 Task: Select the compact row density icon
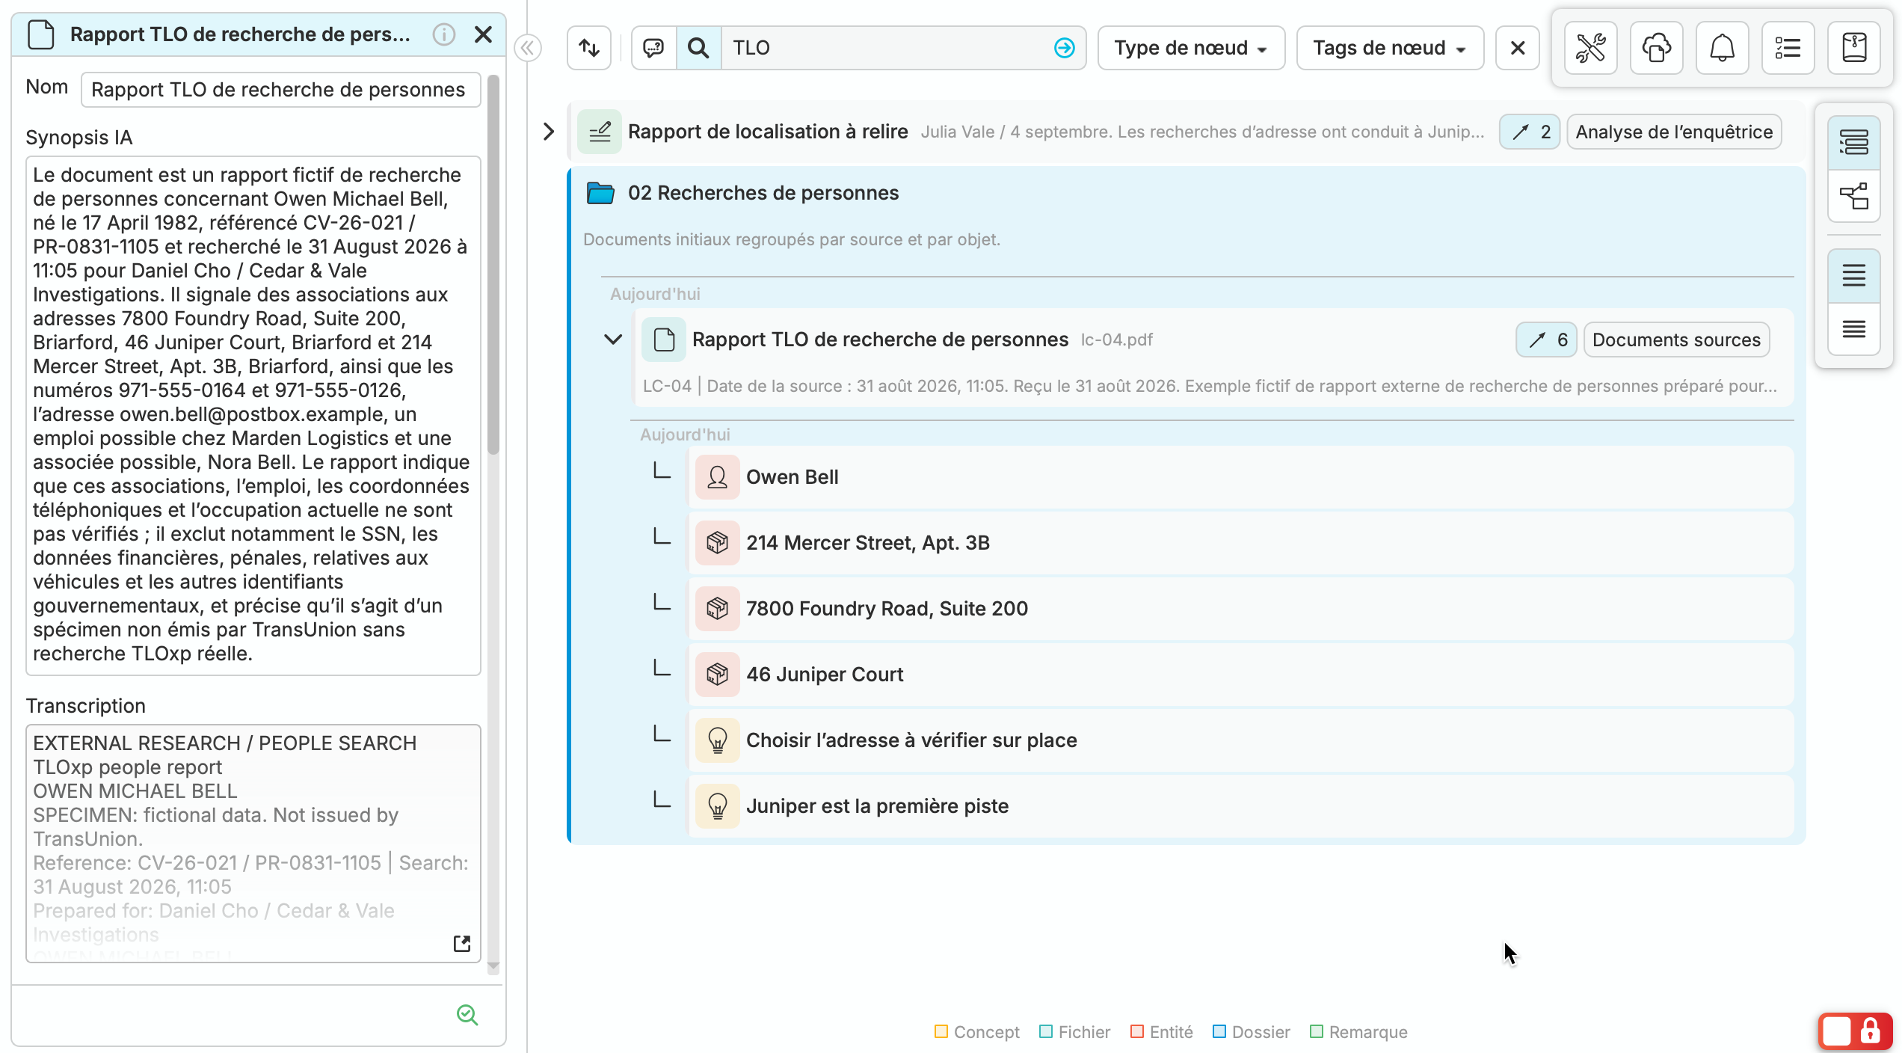point(1853,329)
